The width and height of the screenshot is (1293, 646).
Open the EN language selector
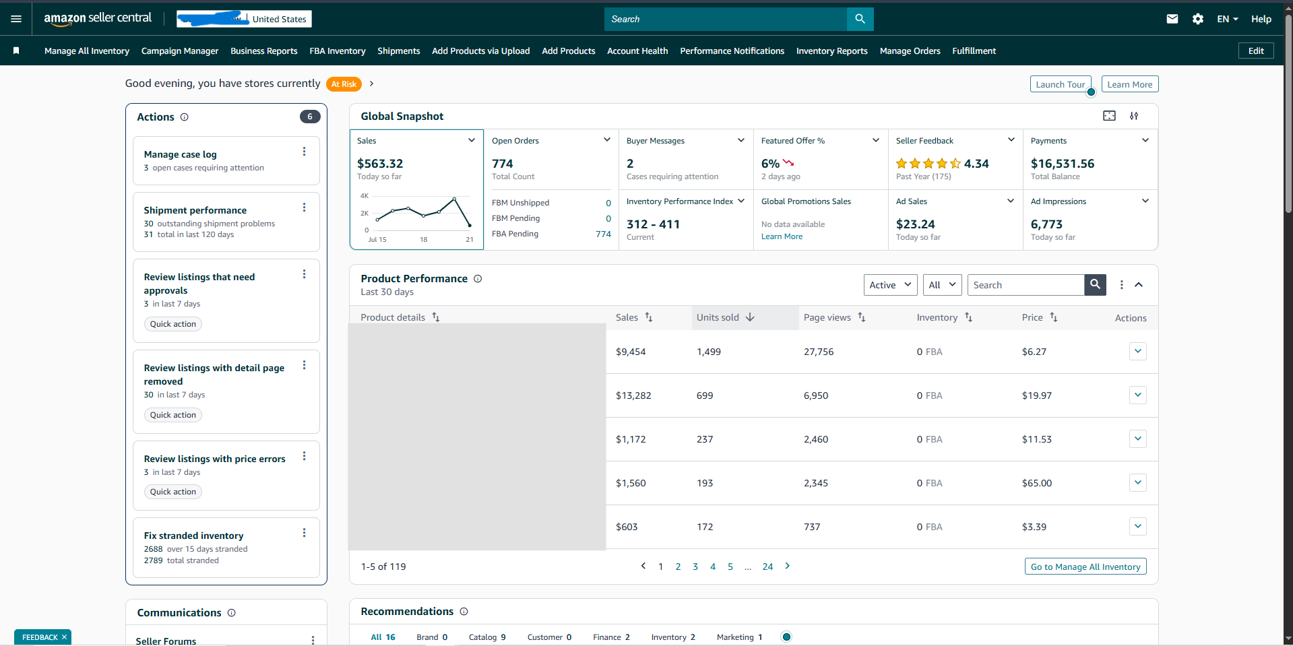(x=1227, y=19)
